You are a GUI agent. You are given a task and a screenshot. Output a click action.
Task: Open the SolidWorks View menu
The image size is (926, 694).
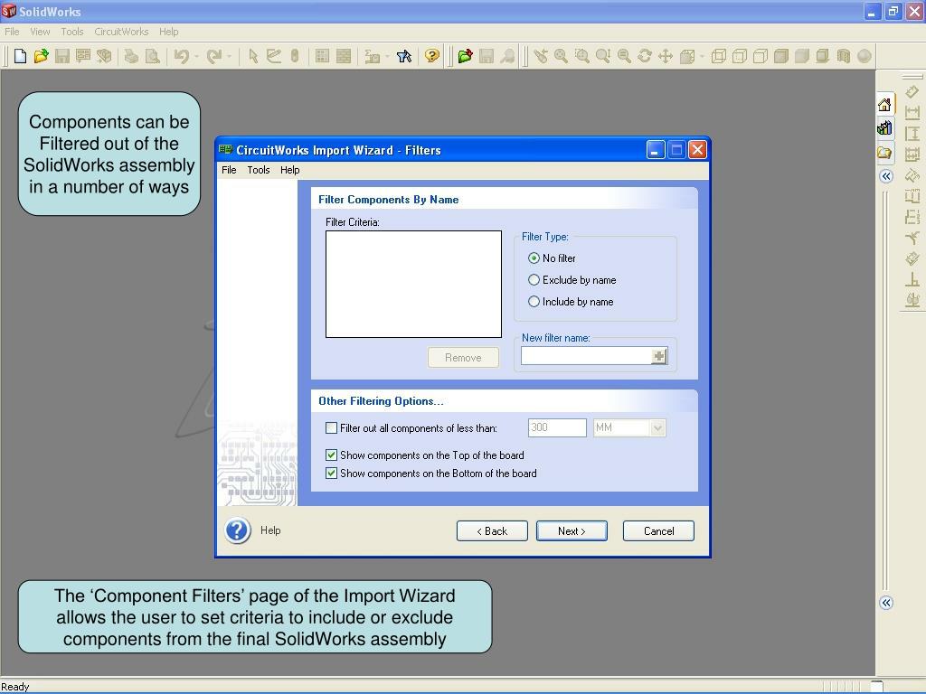(40, 32)
